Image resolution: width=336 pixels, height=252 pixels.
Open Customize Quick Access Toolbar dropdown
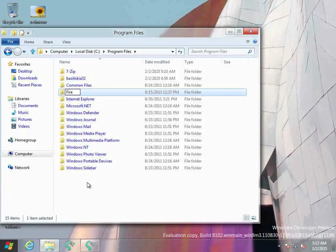click(x=28, y=33)
